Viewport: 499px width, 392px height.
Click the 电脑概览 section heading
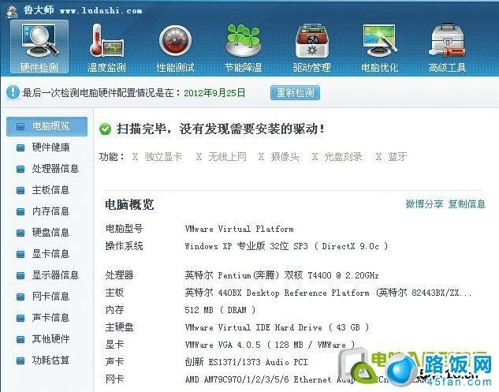click(129, 204)
